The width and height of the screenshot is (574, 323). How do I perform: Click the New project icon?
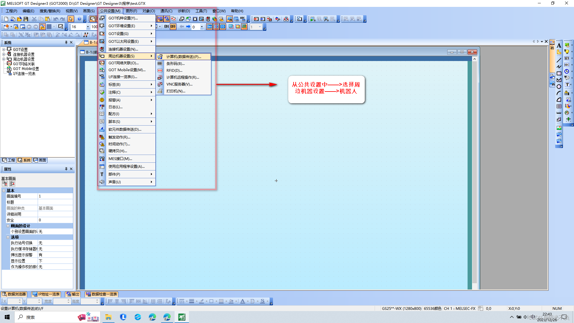coord(6,19)
